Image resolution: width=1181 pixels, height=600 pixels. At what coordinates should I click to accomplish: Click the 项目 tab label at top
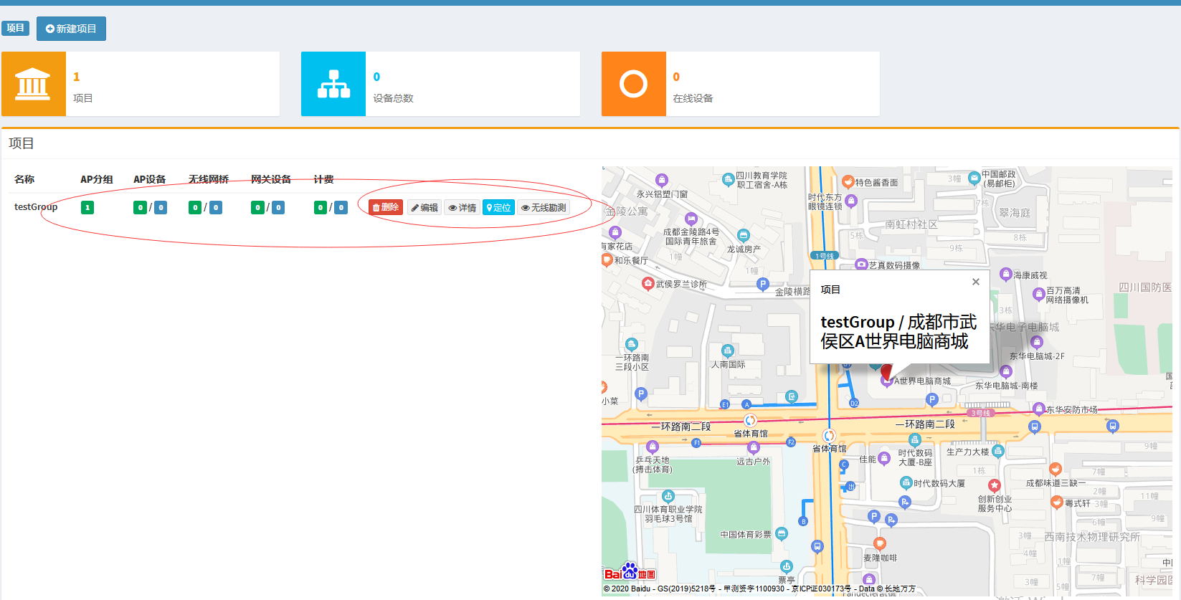pos(15,28)
